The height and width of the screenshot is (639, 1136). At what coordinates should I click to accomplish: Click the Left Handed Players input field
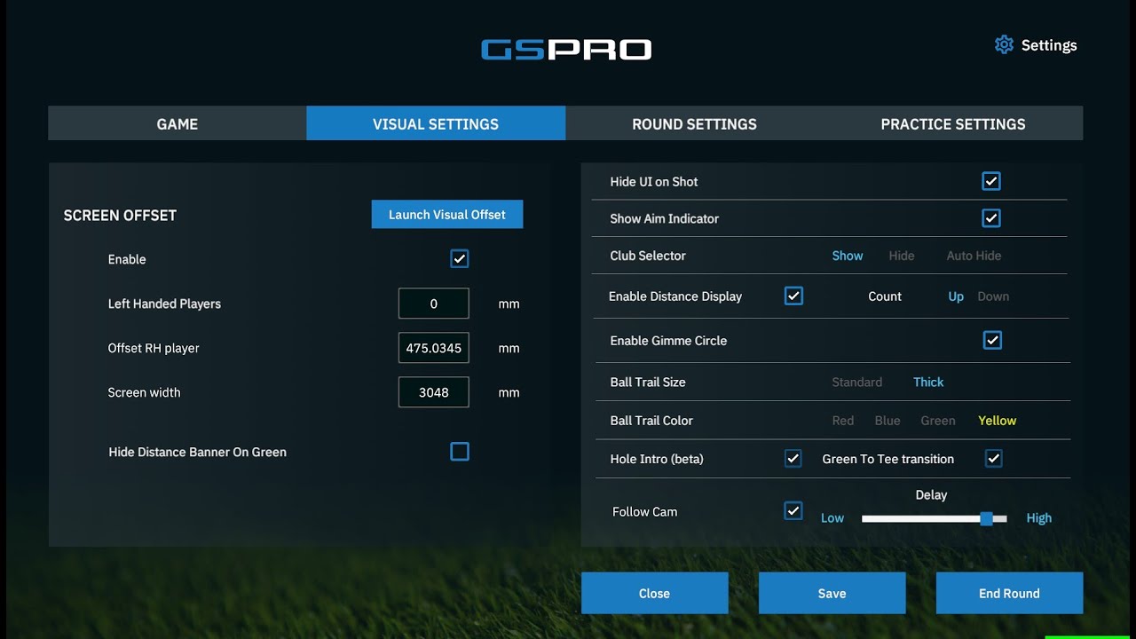pos(434,304)
